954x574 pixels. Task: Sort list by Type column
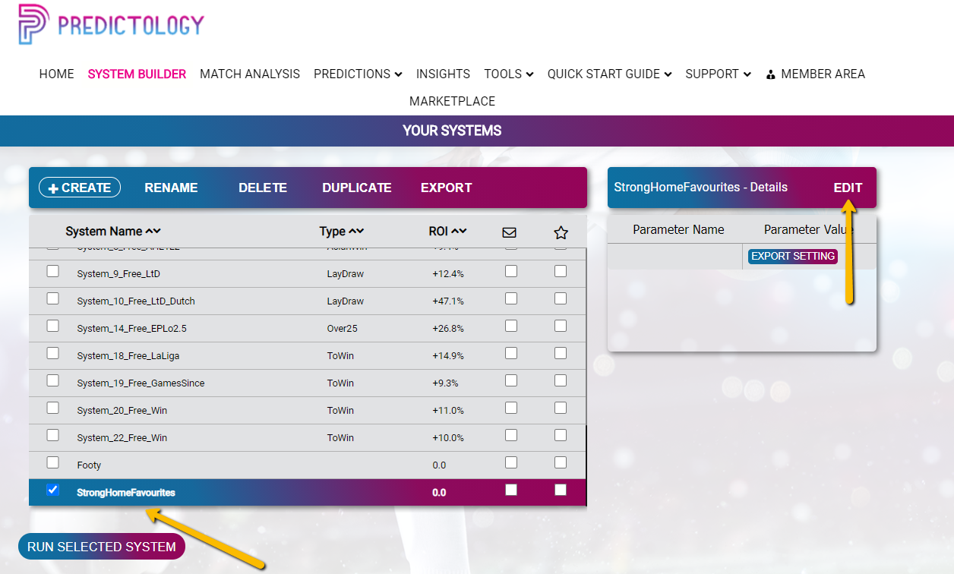pyautogui.click(x=342, y=232)
